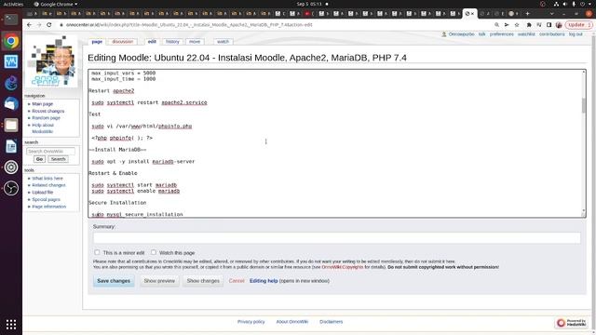Open the move tab
The width and height of the screenshot is (596, 335).
click(x=195, y=41)
